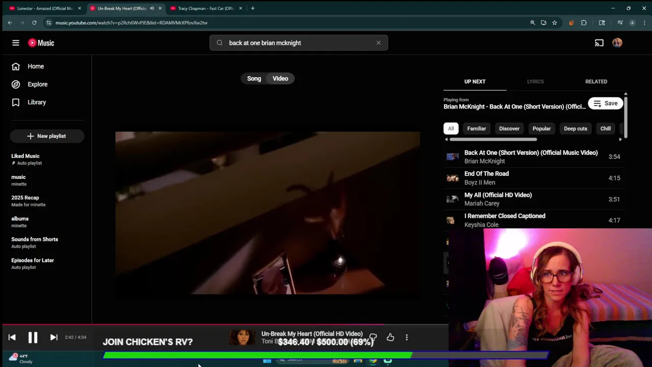Go to Home in sidebar

(x=36, y=66)
